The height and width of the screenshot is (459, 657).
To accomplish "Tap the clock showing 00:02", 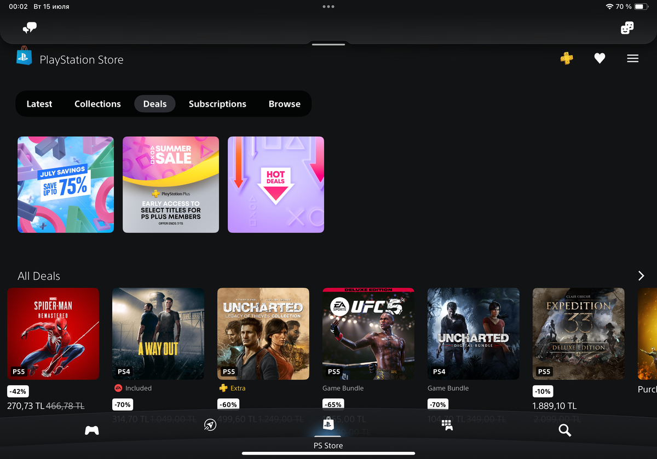I will click(19, 7).
